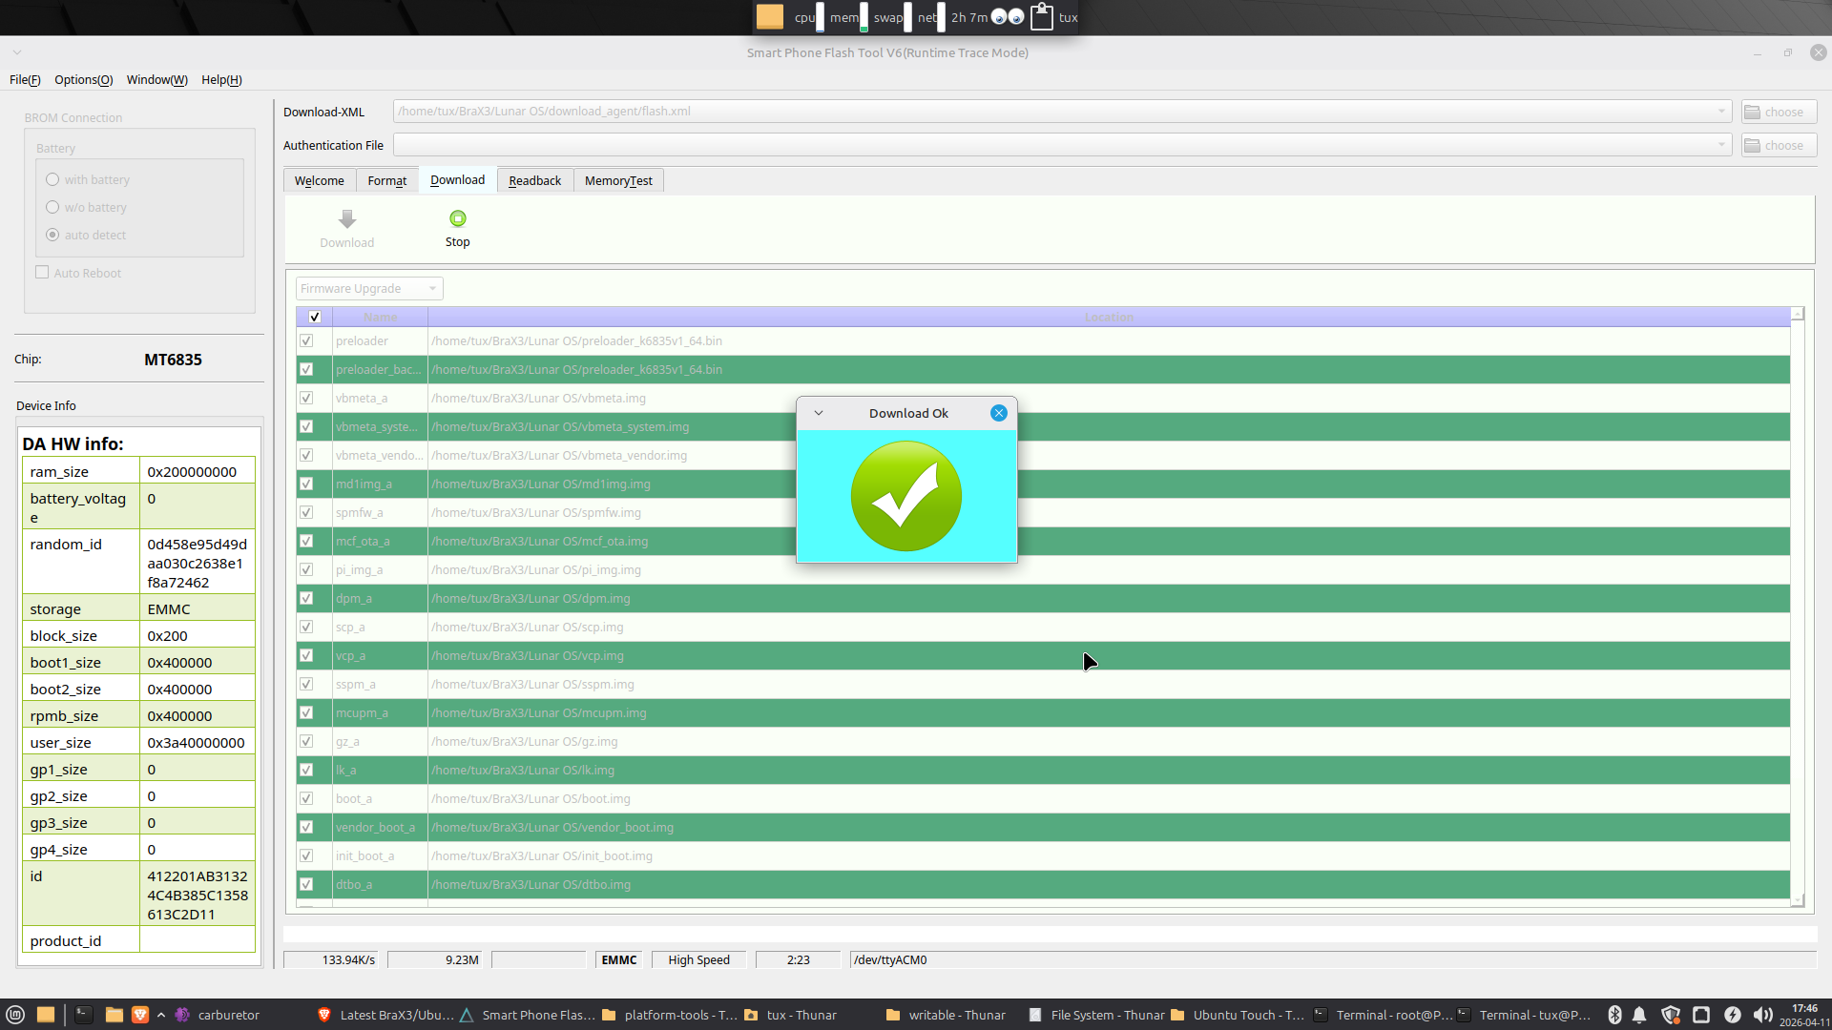Select the 'with battery' radio option
Viewport: 1832px width, 1030px height.
[52, 179]
